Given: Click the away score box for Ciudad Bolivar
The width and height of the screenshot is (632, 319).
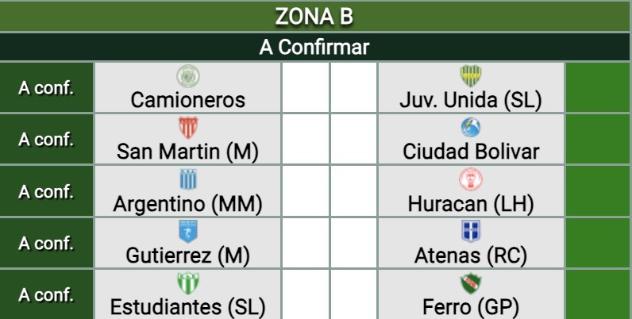Looking at the screenshot, I should (353, 140).
